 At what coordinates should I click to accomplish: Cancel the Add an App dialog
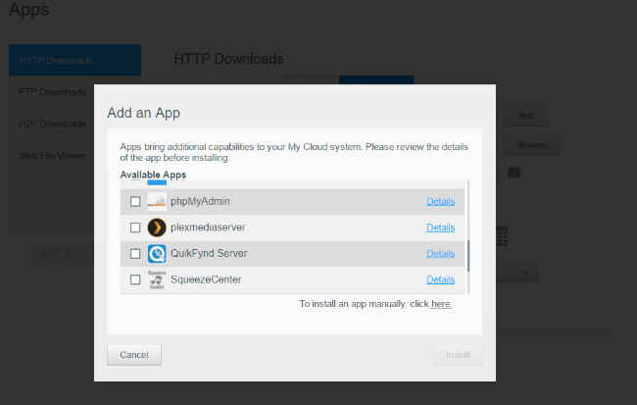coord(134,355)
